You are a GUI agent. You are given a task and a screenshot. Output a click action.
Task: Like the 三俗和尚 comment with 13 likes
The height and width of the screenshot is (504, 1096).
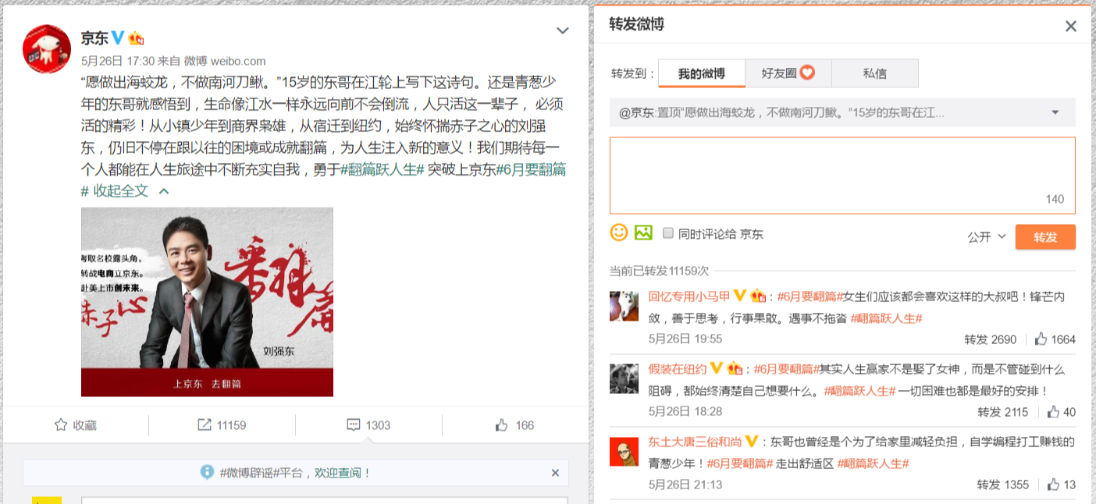tap(1061, 484)
